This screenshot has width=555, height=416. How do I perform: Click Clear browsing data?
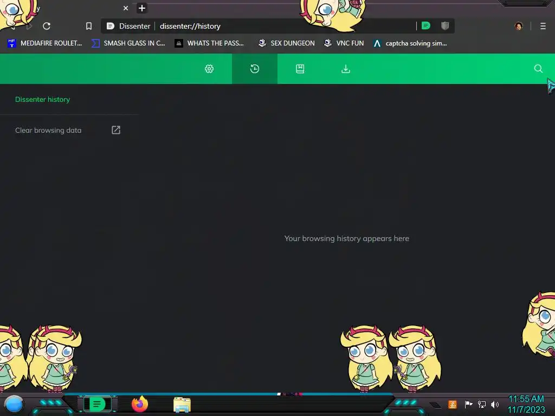point(48,130)
